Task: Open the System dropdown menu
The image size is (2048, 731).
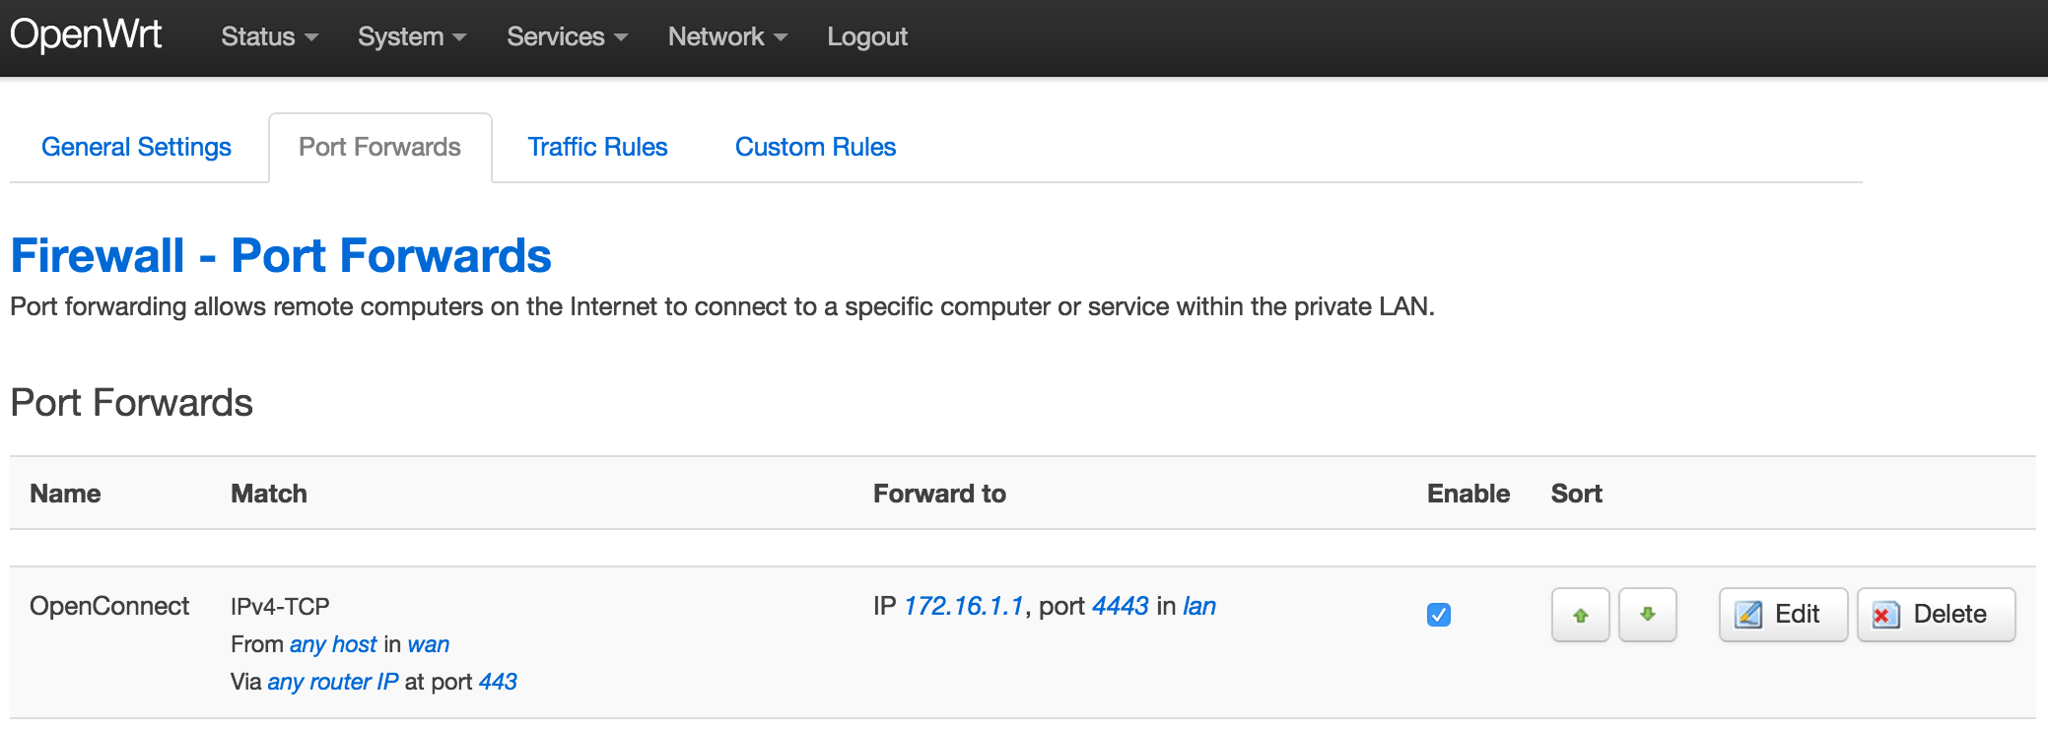Action: point(412,36)
